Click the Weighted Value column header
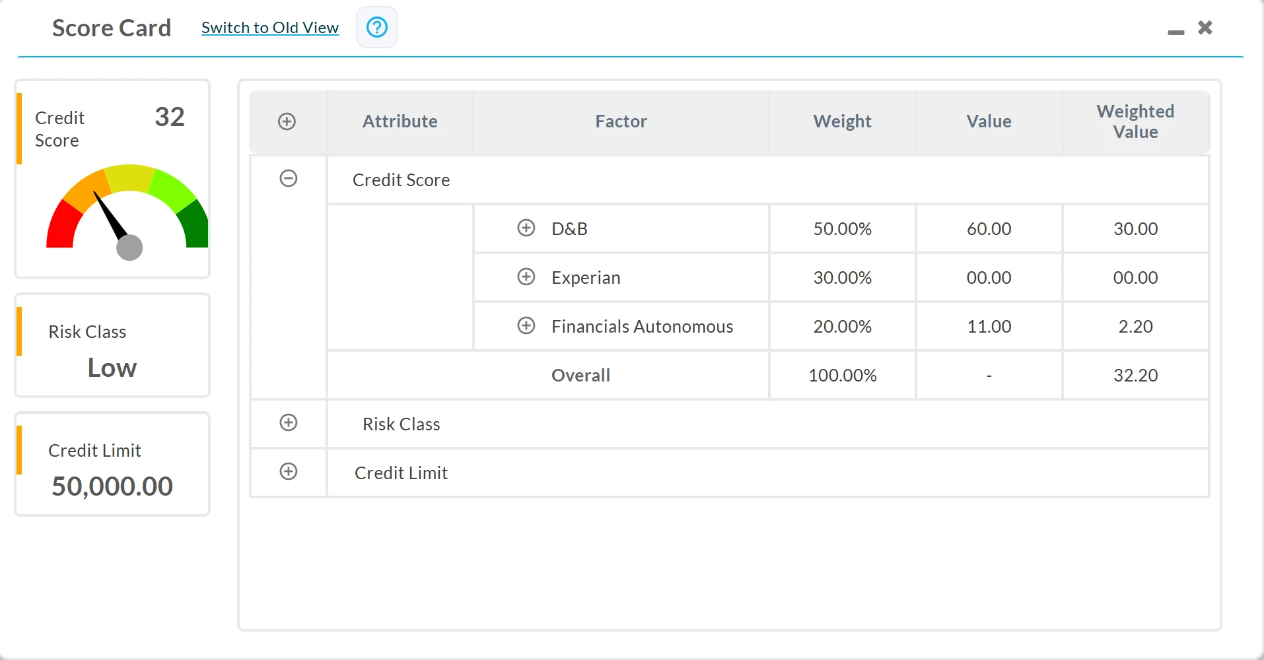The width and height of the screenshot is (1264, 660). pyautogui.click(x=1135, y=121)
